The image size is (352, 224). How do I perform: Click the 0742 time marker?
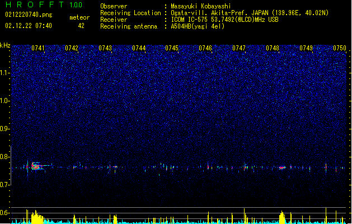pyautogui.click(x=72, y=48)
